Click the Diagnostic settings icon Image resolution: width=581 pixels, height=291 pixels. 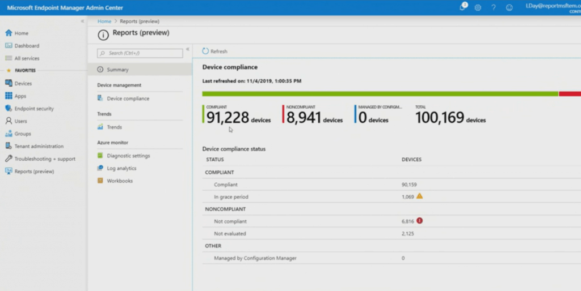tap(100, 156)
